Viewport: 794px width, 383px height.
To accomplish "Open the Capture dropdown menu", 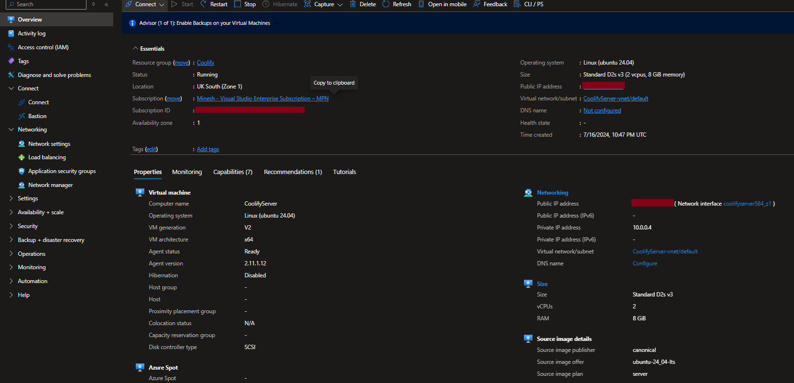I will pos(340,5).
